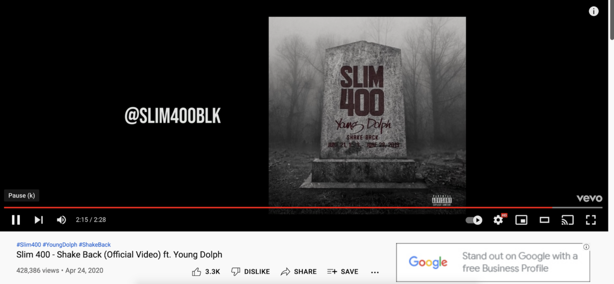Share this video
This screenshot has height=284, width=614.
tap(299, 272)
